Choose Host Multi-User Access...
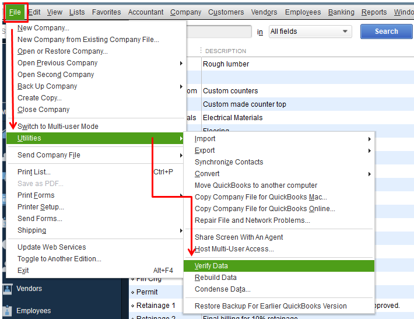The image size is (414, 319). [279, 249]
